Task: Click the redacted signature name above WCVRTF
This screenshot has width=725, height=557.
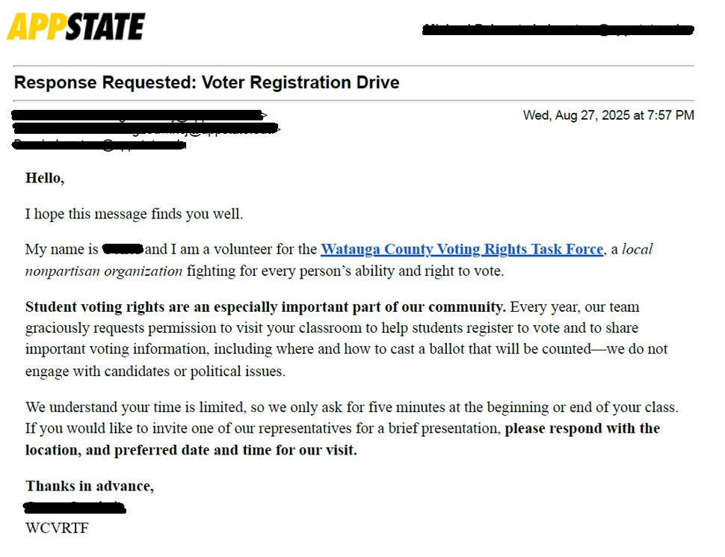Action: (x=74, y=508)
